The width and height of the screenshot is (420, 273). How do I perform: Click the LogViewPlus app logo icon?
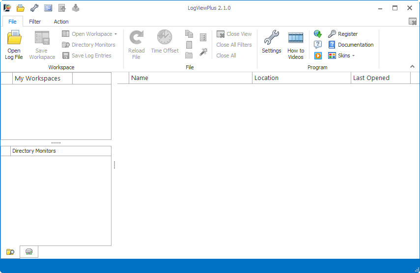7,8
